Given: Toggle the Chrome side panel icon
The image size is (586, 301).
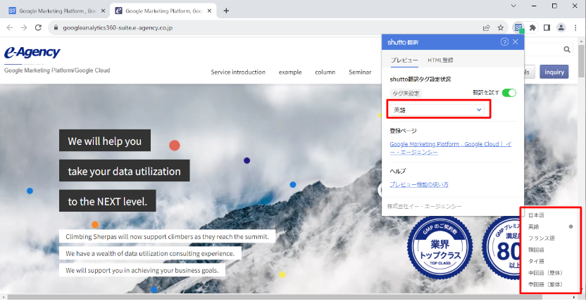Looking at the screenshot, I should [x=547, y=27].
